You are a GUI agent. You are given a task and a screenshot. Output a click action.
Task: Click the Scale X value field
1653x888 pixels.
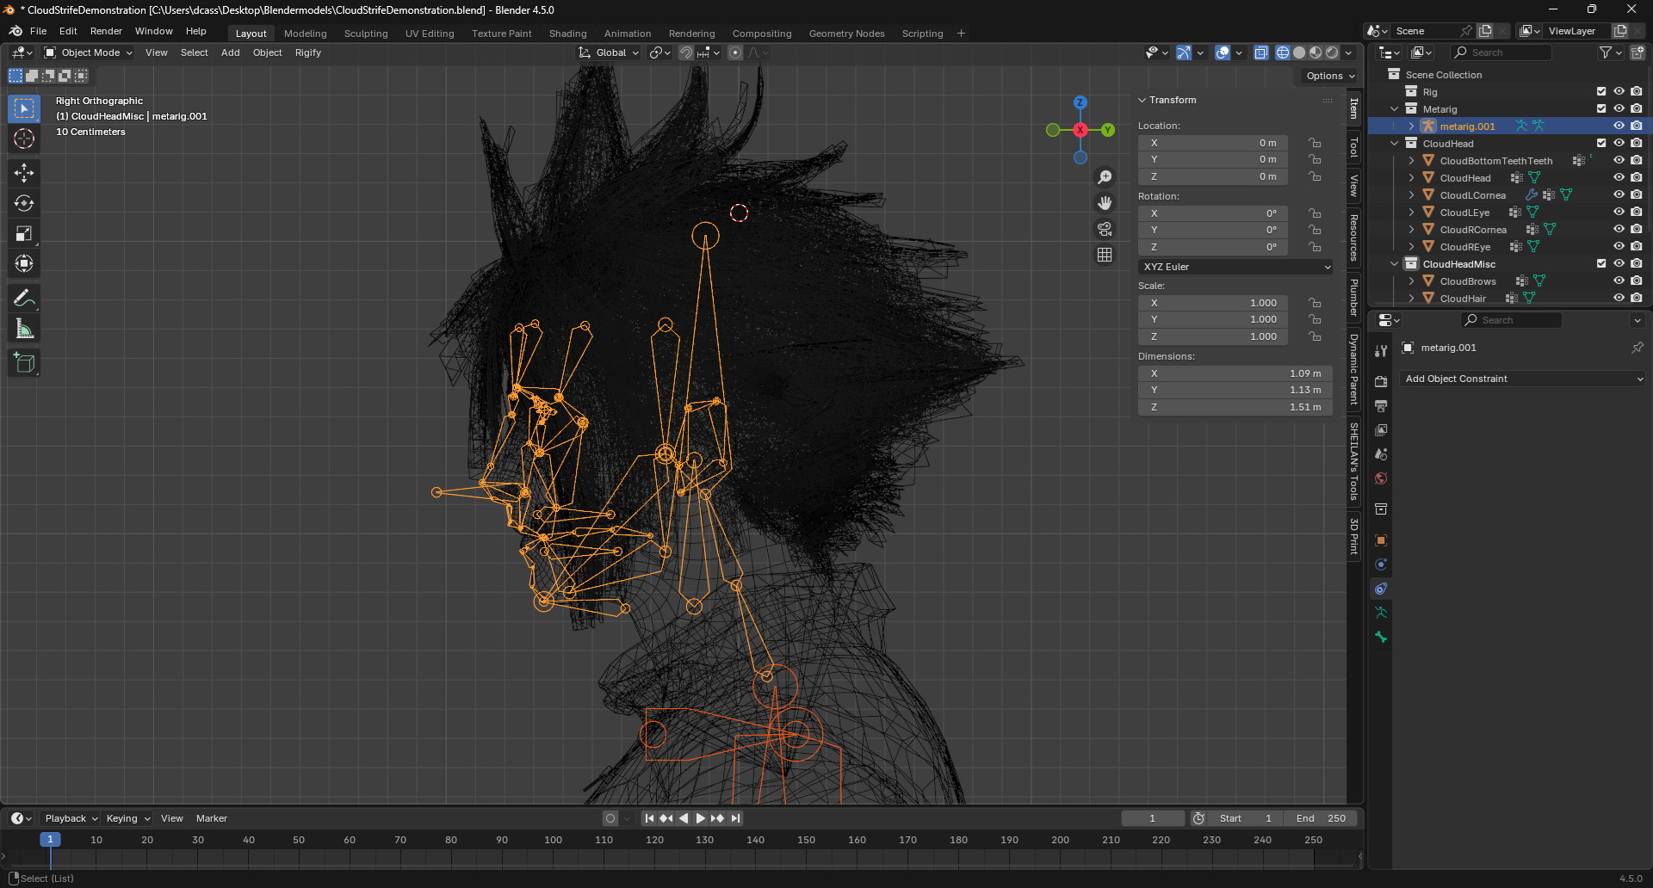click(x=1213, y=303)
